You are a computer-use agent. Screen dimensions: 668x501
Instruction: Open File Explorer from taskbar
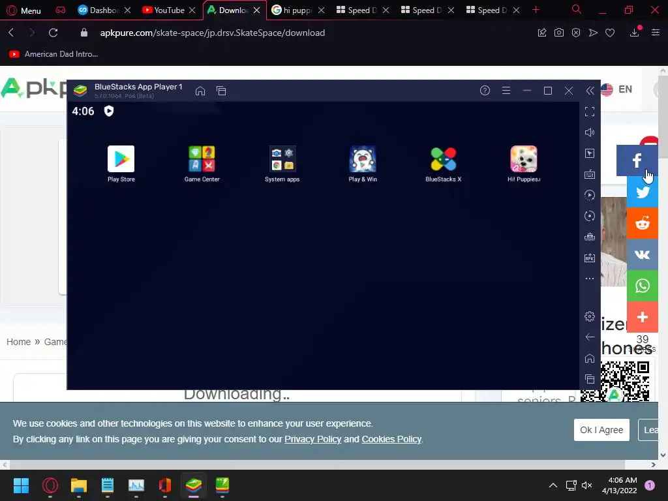click(x=79, y=485)
